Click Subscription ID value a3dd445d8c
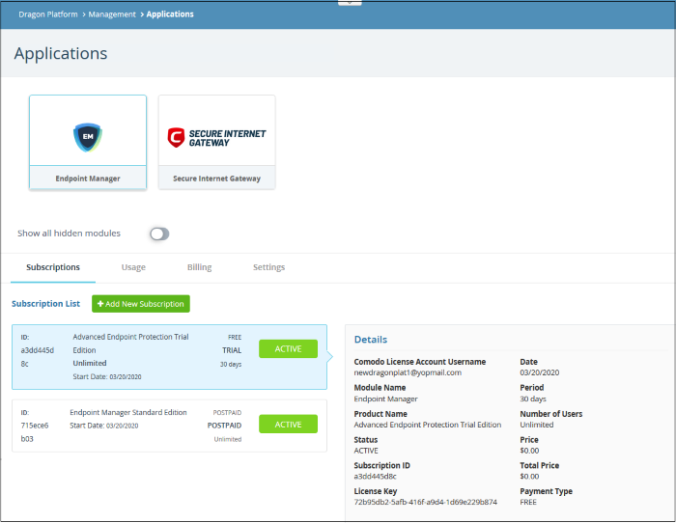This screenshot has width=676, height=523. [375, 477]
